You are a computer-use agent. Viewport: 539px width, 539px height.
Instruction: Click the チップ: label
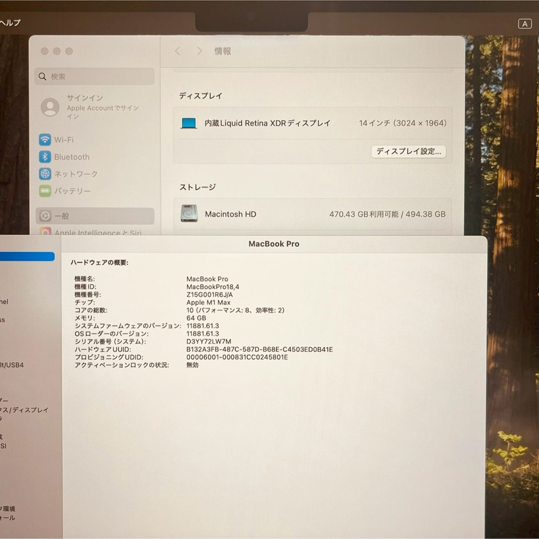84,302
